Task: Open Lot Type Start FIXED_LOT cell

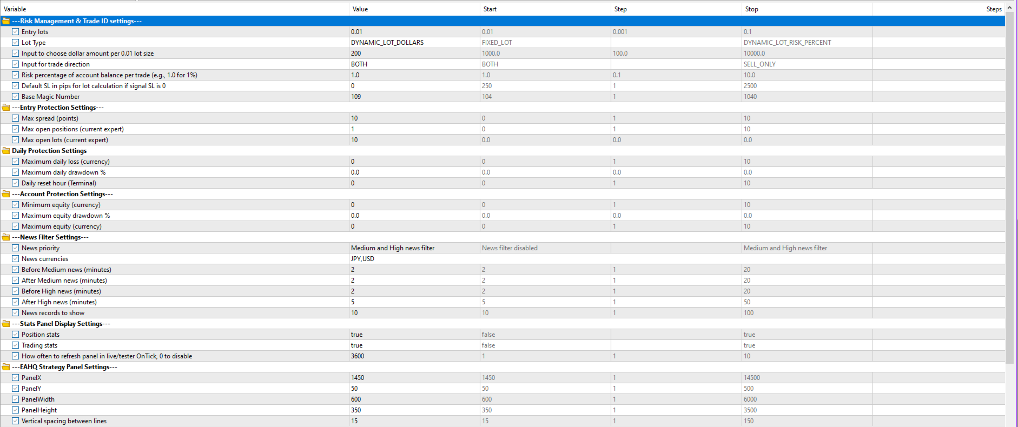Action: coord(545,43)
